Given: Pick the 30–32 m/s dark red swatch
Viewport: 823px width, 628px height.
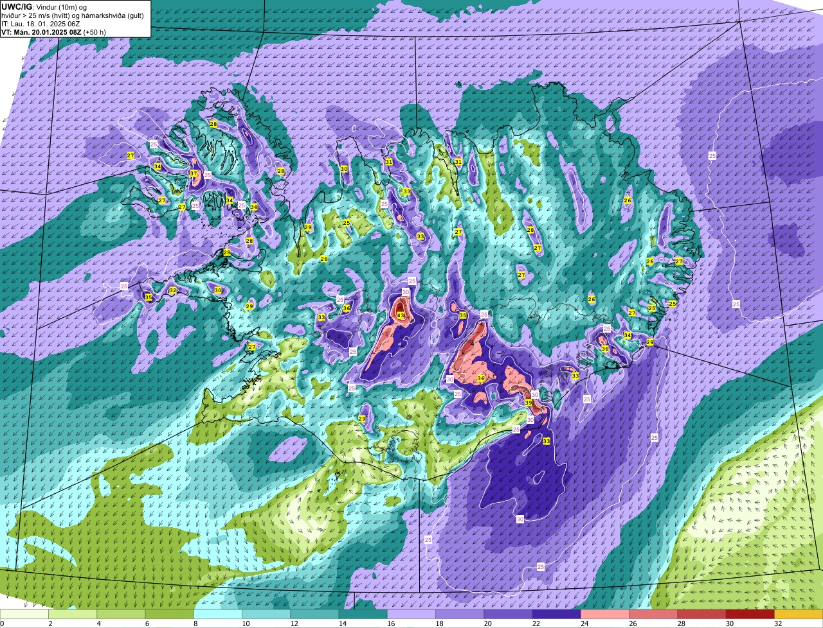Looking at the screenshot, I should (x=750, y=615).
